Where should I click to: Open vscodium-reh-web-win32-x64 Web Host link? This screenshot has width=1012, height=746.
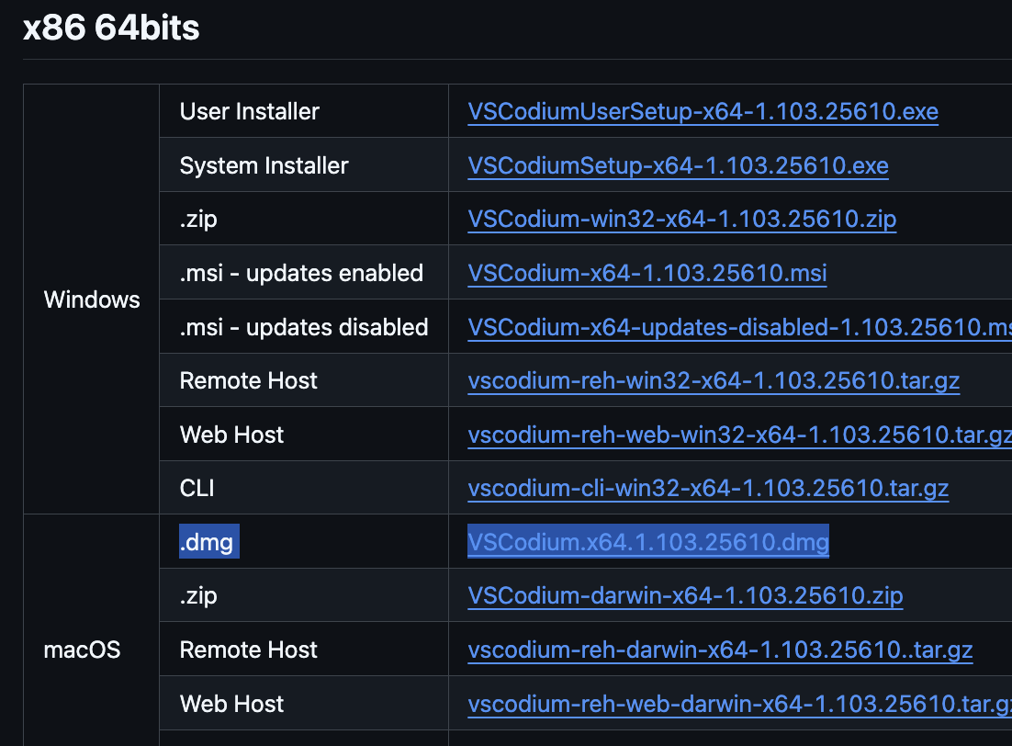pyautogui.click(x=739, y=435)
